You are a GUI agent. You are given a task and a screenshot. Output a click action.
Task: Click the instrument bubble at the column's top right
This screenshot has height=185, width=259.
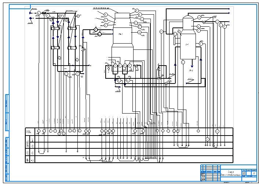tap(200, 17)
